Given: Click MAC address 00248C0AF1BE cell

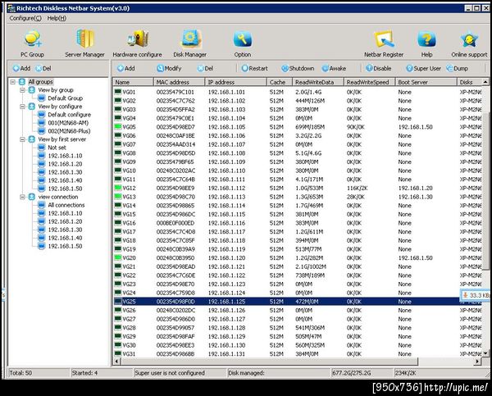Looking at the screenshot, I should [x=175, y=136].
